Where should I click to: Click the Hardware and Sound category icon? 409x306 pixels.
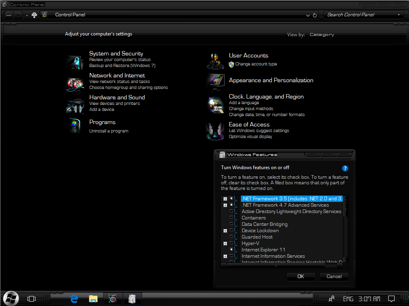pos(75,106)
